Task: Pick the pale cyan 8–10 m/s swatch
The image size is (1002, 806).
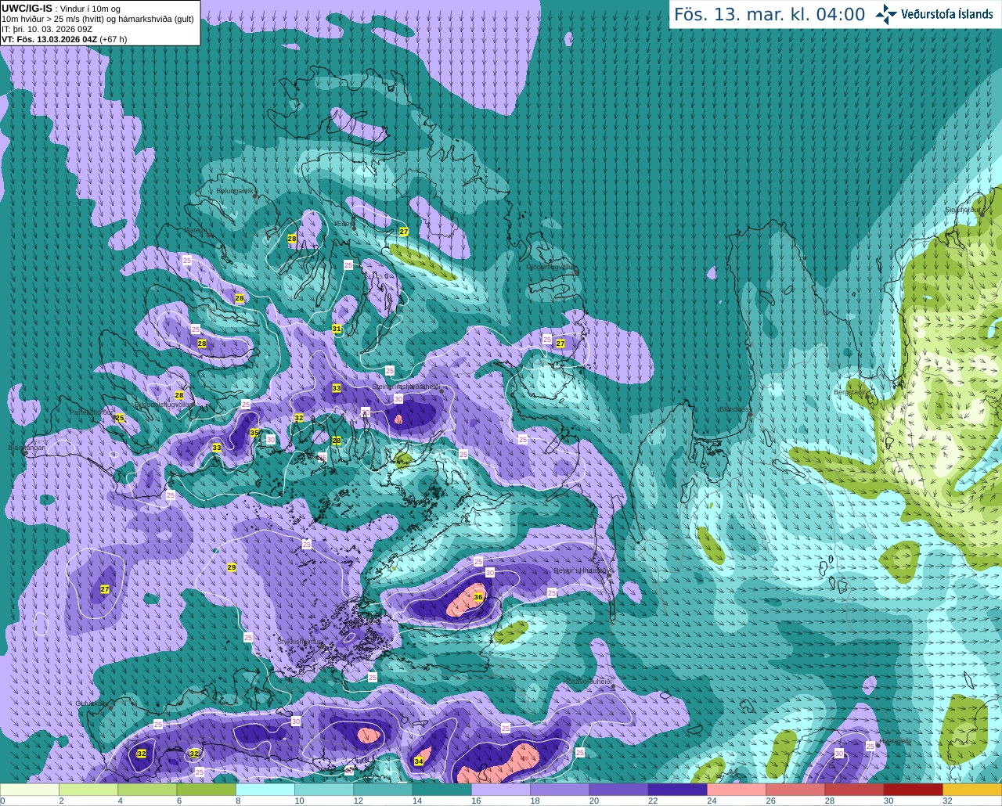Action: 265,790
